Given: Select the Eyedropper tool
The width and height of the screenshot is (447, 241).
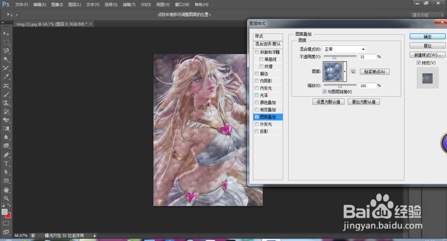Looking at the screenshot, I should point(6,76).
